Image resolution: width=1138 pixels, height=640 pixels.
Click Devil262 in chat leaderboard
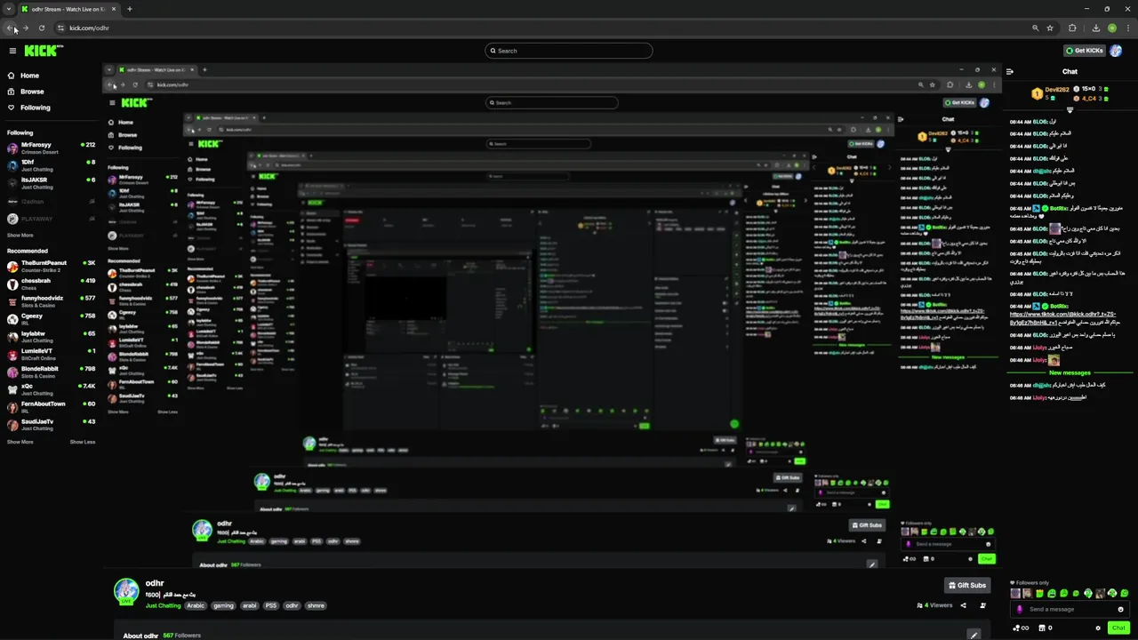pyautogui.click(x=1056, y=90)
